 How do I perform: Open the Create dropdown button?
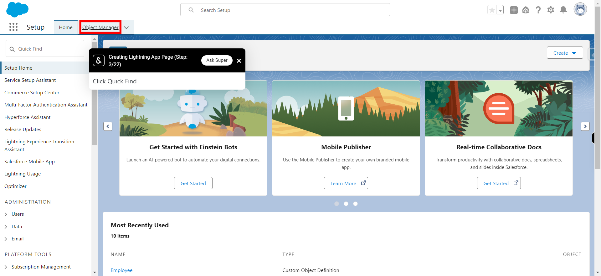click(x=565, y=53)
